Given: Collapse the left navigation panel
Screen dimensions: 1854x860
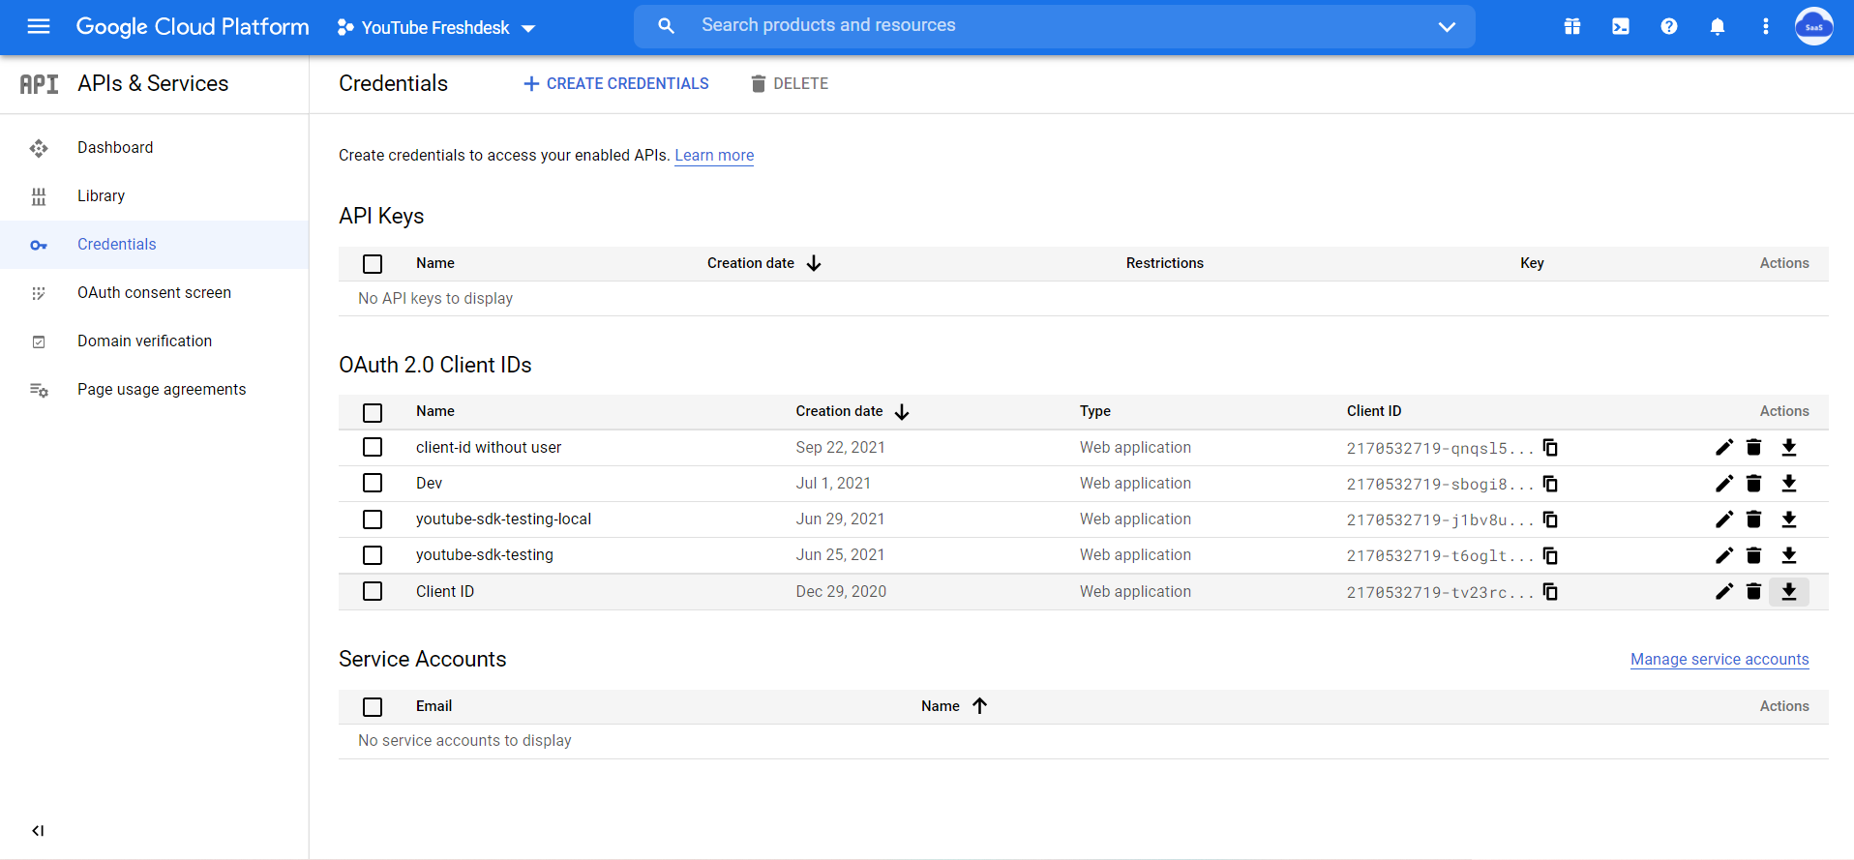Looking at the screenshot, I should pyautogui.click(x=38, y=830).
